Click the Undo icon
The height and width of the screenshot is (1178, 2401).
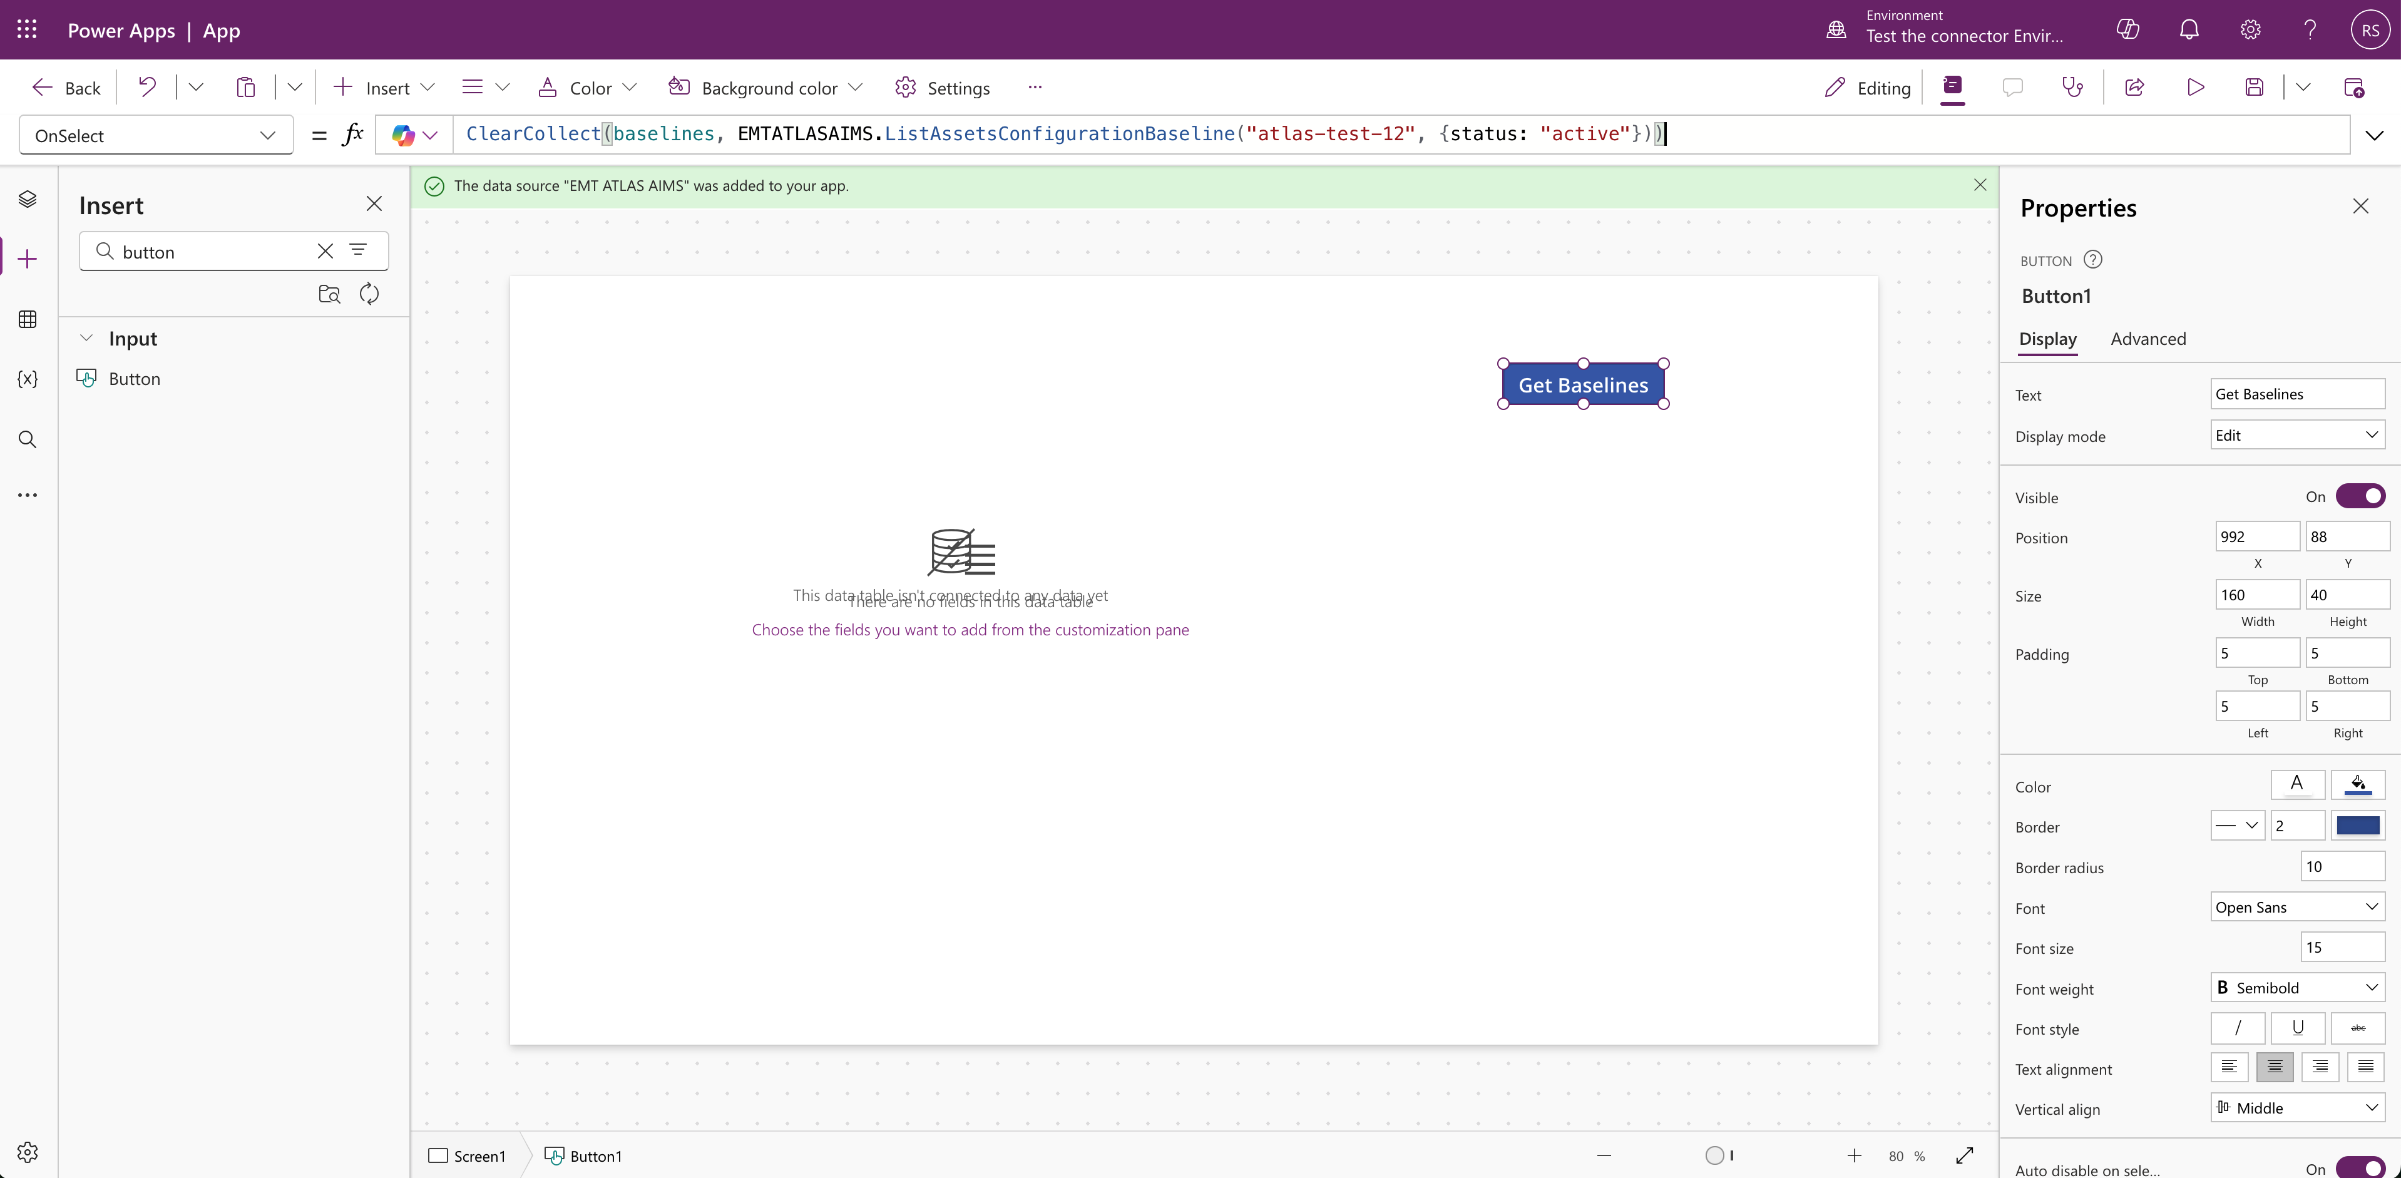[x=147, y=88]
